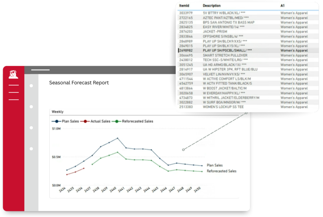Sort by Description column header

(212, 6)
